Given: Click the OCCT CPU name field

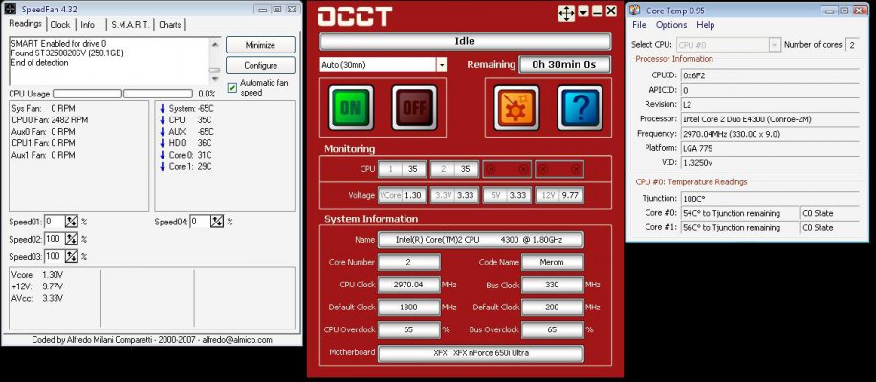Looking at the screenshot, I should (480, 240).
